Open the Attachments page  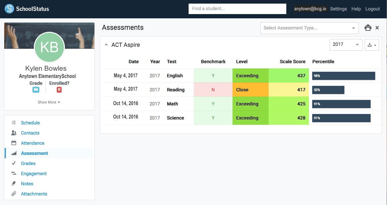click(x=34, y=194)
